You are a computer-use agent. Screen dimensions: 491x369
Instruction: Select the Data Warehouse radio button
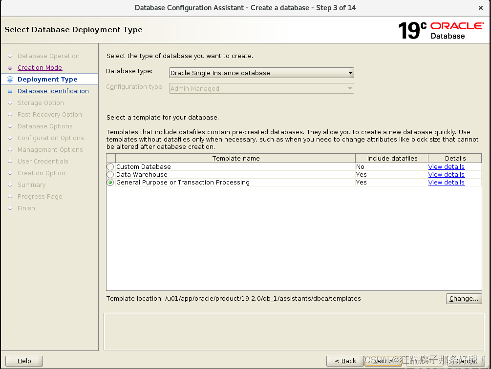tap(110, 174)
